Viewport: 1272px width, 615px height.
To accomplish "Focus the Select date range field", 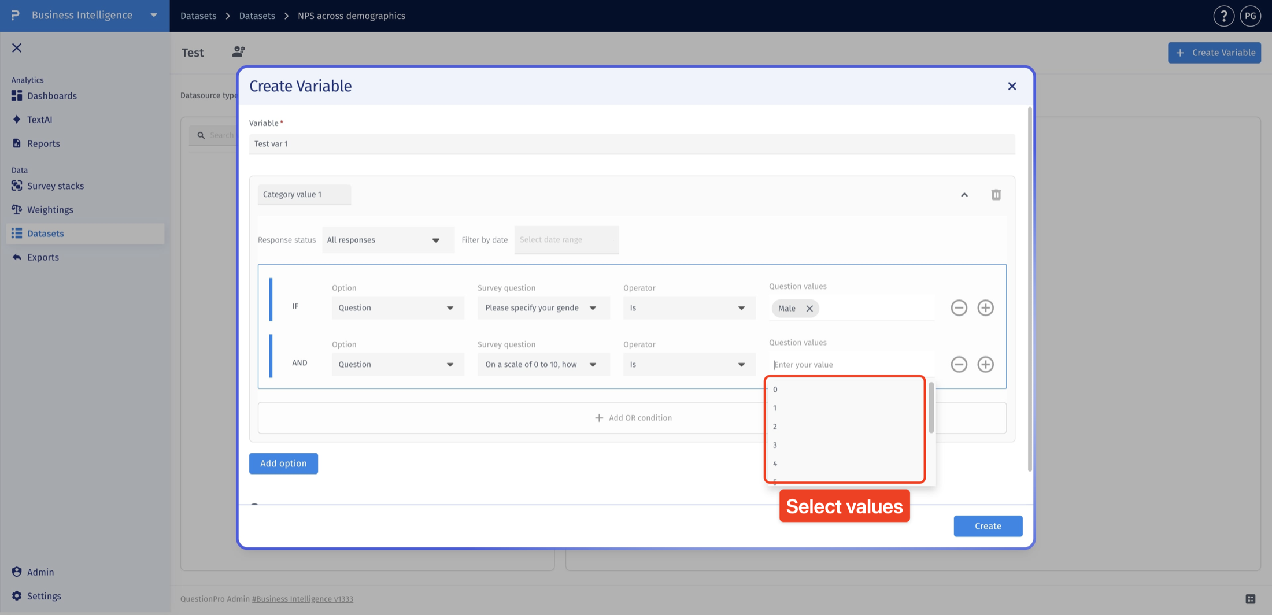I will 566,240.
